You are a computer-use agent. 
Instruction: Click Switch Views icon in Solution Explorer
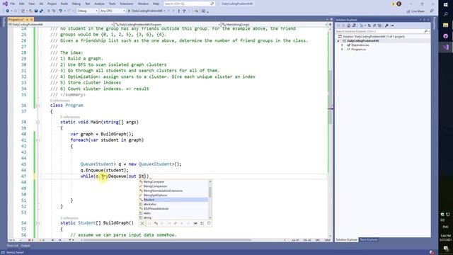pos(354,25)
